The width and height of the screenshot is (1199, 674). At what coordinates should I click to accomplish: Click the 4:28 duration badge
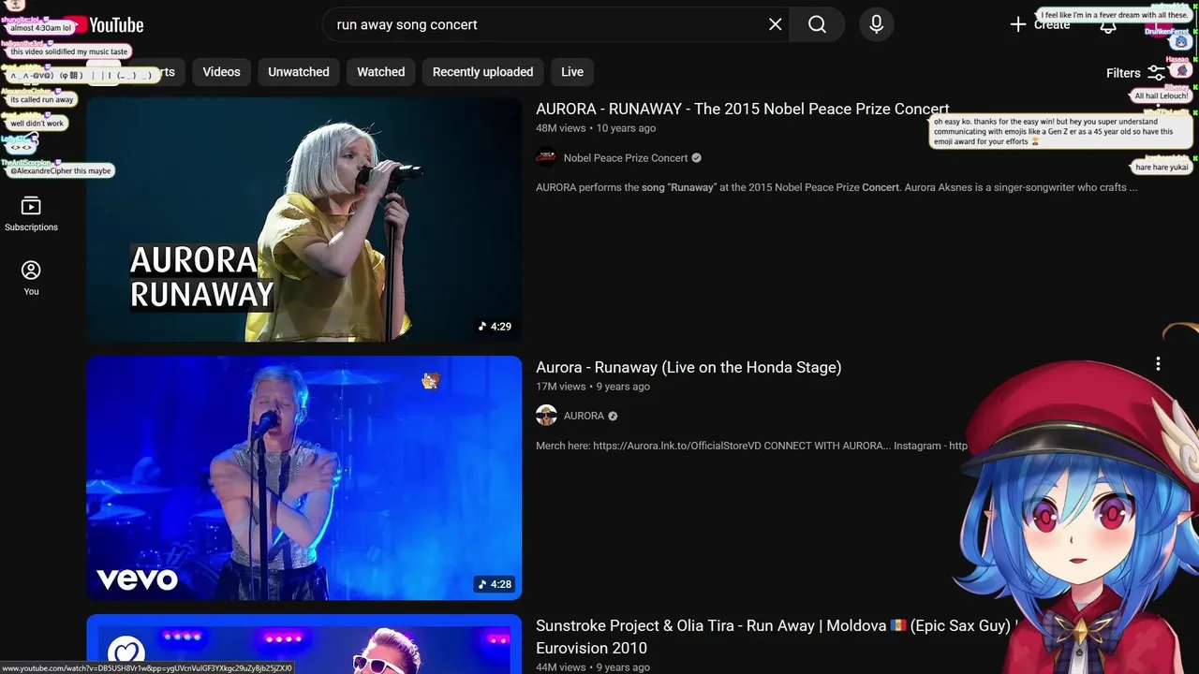click(495, 584)
